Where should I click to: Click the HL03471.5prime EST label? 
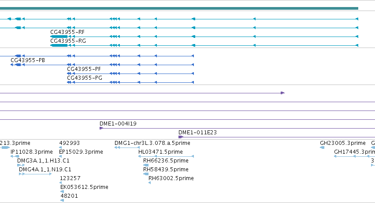(160, 152)
